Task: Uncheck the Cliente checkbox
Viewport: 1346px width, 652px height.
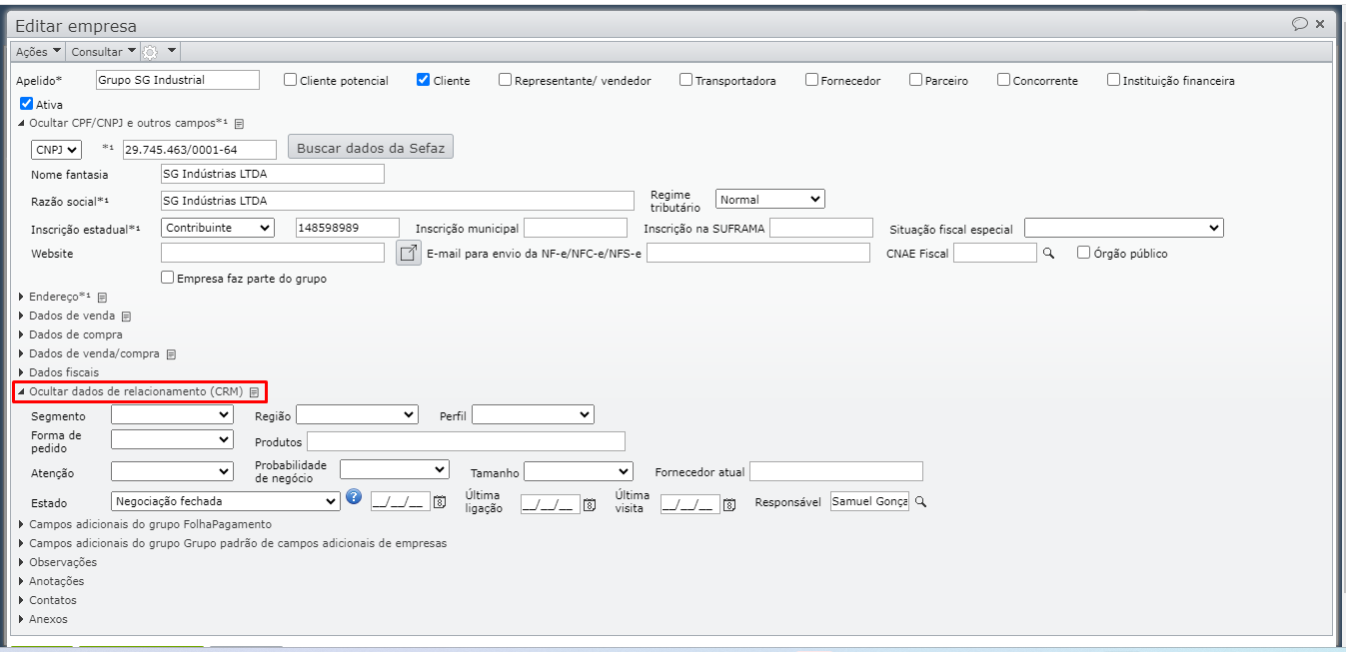Action: point(424,80)
